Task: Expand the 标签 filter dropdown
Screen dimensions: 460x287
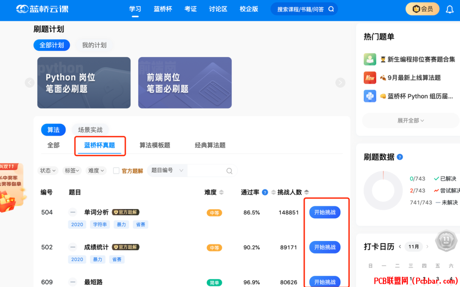Action: point(72,170)
